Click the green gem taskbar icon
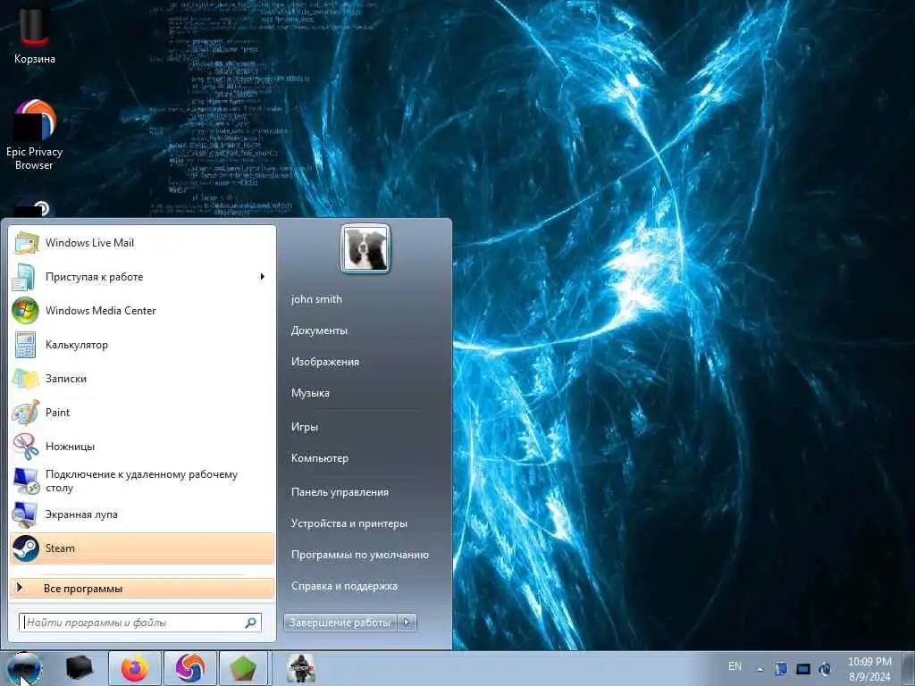Image resolution: width=915 pixels, height=686 pixels. (x=244, y=668)
